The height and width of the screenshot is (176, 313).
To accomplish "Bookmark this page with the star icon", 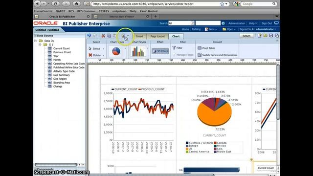I will [222, 4].
